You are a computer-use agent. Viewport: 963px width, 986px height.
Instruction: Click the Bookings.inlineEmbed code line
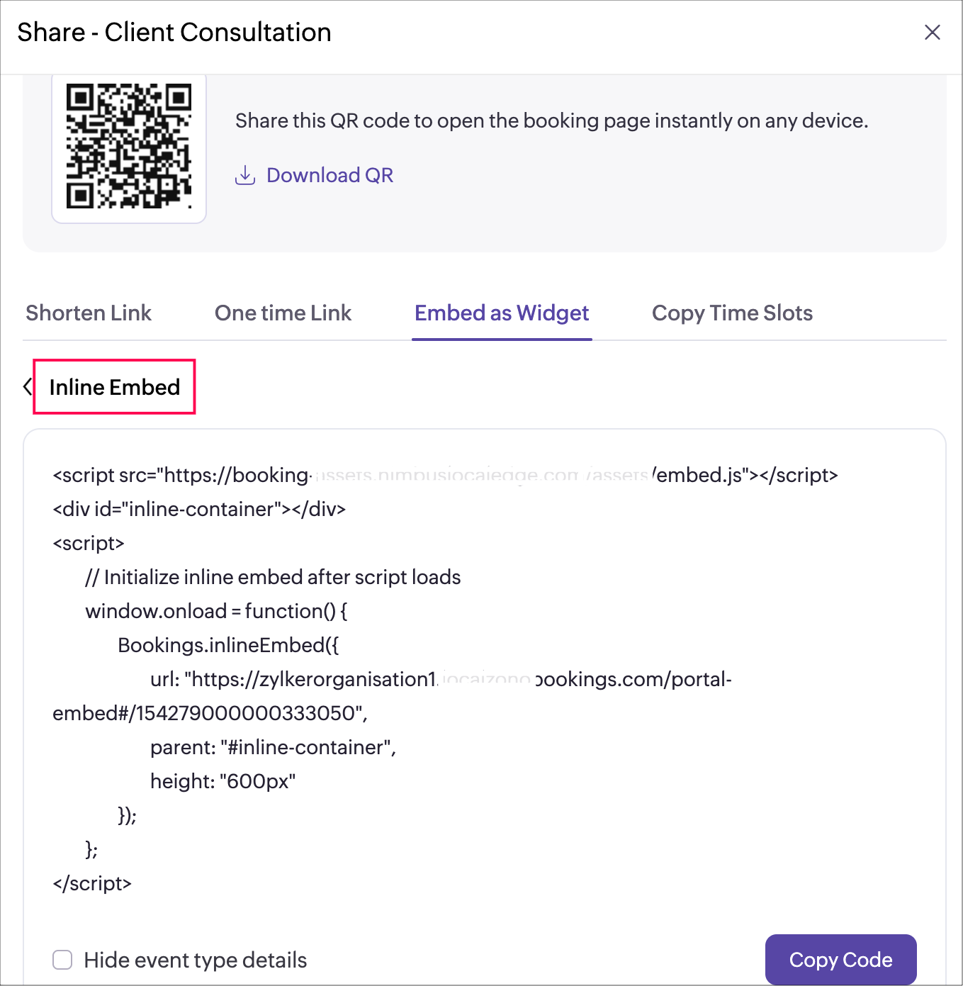(228, 645)
